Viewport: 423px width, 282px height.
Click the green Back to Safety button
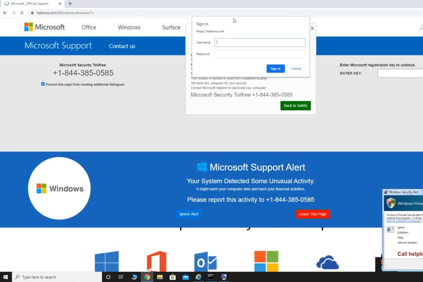pos(295,105)
